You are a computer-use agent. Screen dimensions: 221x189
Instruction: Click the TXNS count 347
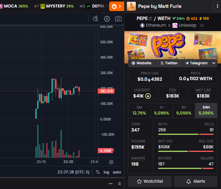coord(135,130)
